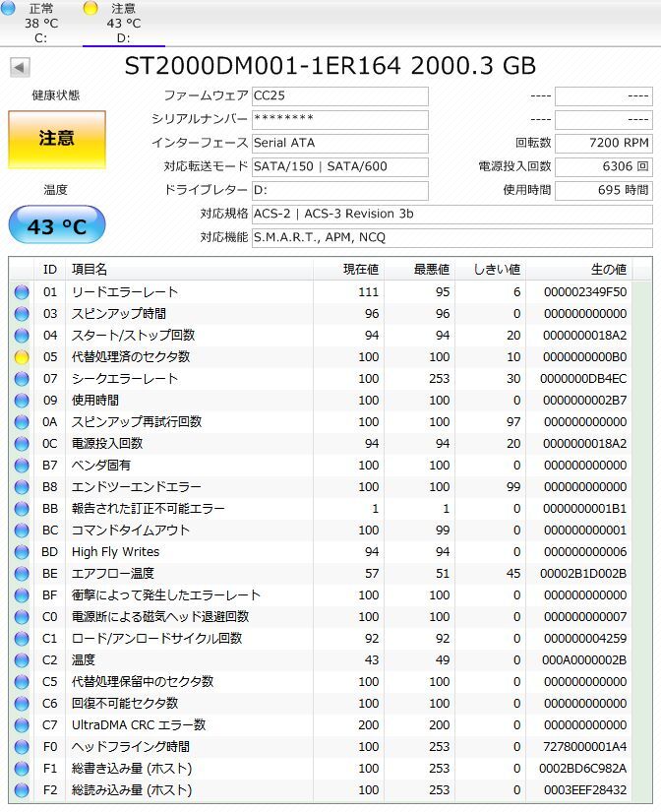Viewport: 661px width, 812px height.
Task: Click the blue status icon for ID C2
Action: coord(22,660)
